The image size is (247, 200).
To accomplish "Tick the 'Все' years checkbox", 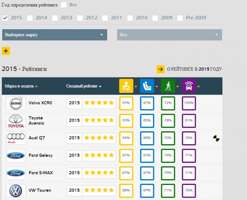I will pos(63,5).
